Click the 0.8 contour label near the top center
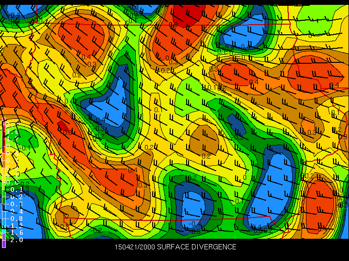Screen dimensions: 349x261 tap(173, 25)
